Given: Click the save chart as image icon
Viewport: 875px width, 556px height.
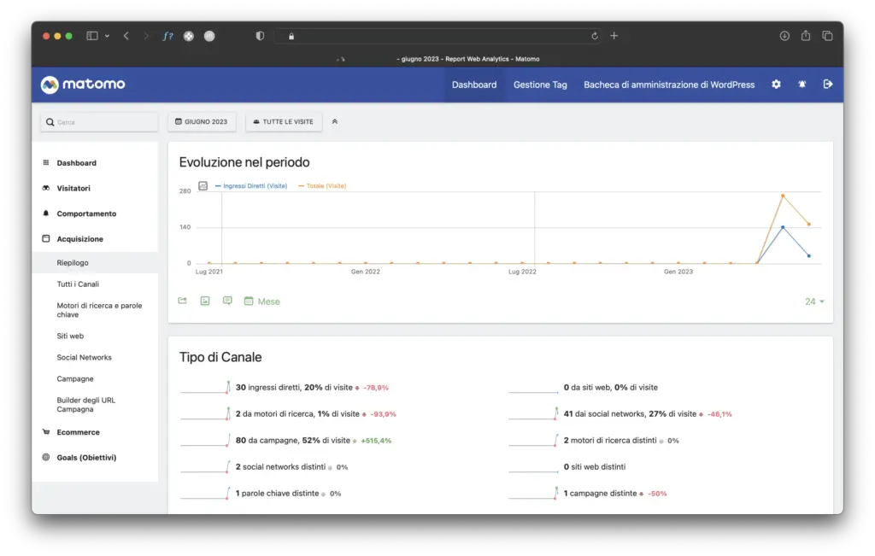Looking at the screenshot, I should pyautogui.click(x=205, y=301).
